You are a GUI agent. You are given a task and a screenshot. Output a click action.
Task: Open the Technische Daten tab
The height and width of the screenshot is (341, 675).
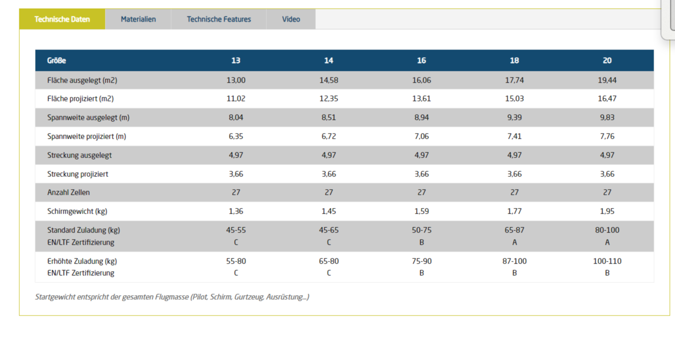(62, 19)
